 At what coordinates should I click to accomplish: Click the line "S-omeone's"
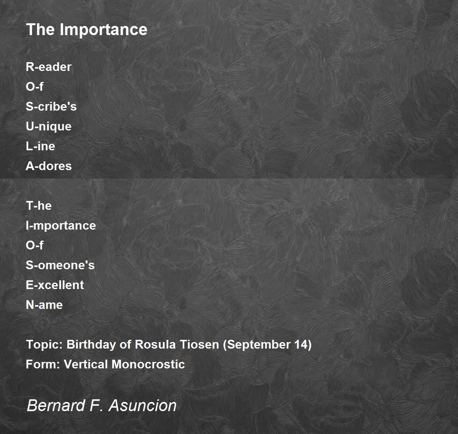tap(60, 265)
